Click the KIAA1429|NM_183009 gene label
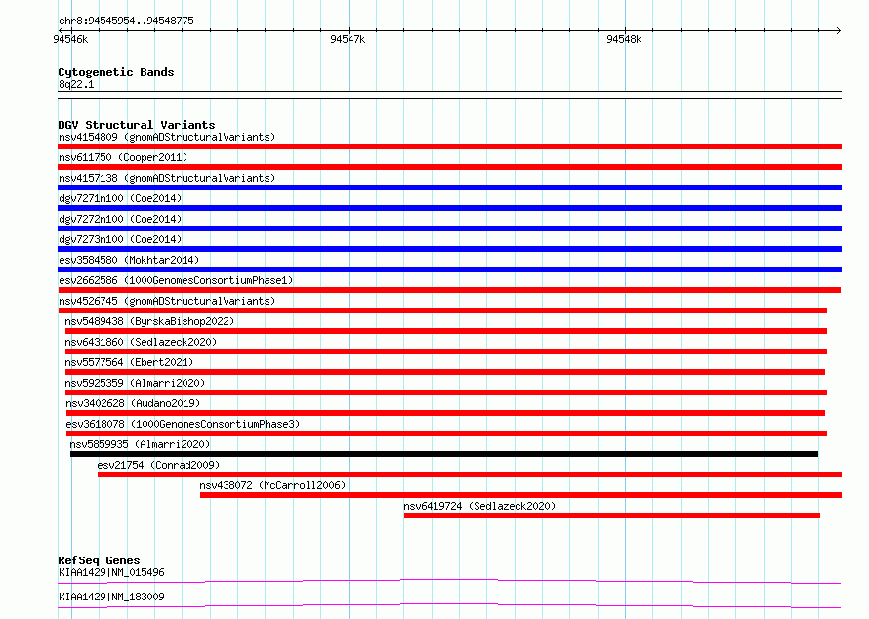Image resolution: width=869 pixels, height=619 pixels. tap(111, 597)
